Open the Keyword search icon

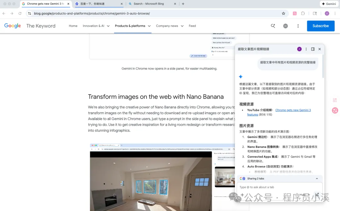pos(273,26)
